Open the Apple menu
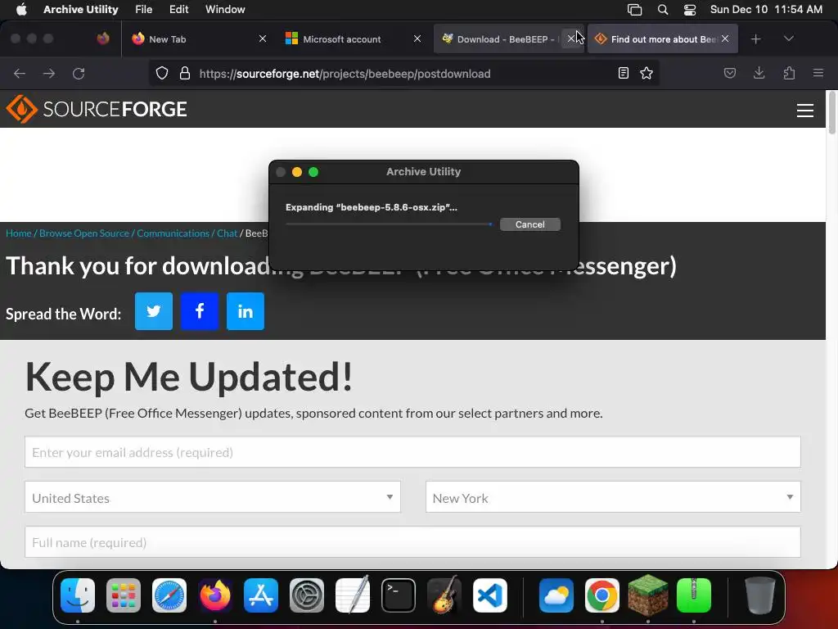 tap(21, 9)
